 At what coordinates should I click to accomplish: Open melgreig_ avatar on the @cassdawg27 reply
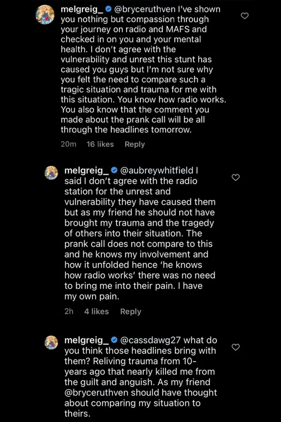[51, 342]
